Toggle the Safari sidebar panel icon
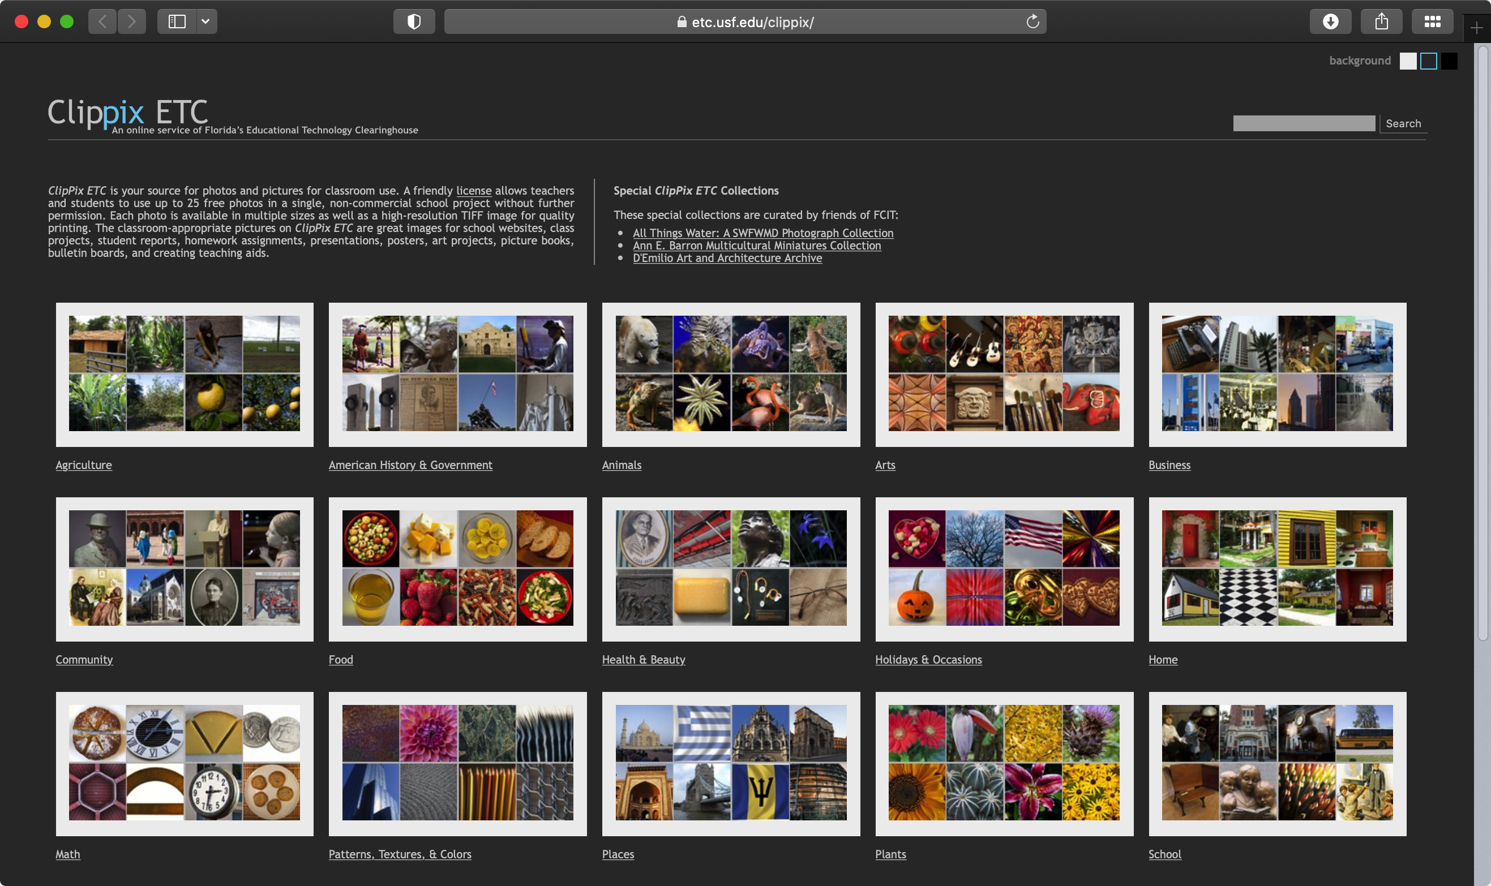Screen dimensions: 1491x886 [x=177, y=22]
